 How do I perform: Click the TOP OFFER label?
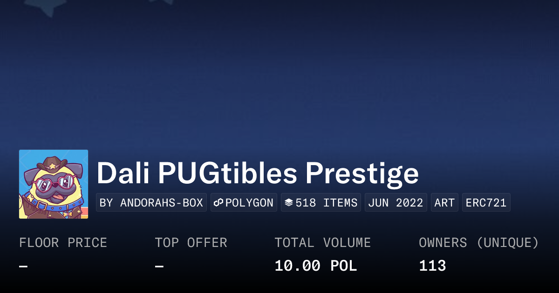[x=191, y=243]
